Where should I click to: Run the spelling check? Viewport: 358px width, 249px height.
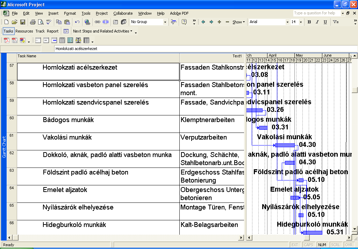coord(49,22)
